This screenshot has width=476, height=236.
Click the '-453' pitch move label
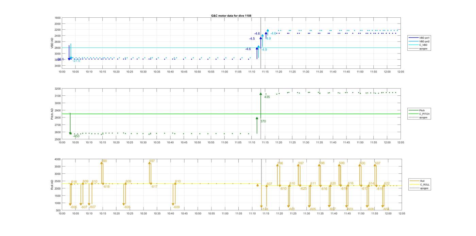pyautogui.click(x=76, y=136)
